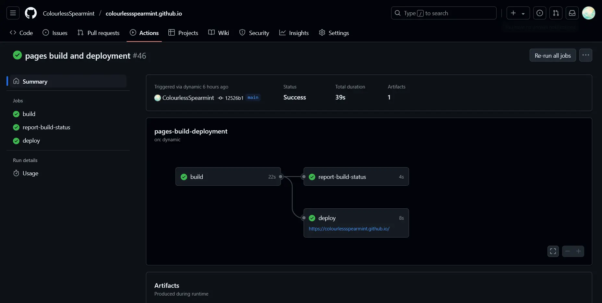Click the Issues tab circle icon

[x=46, y=33]
